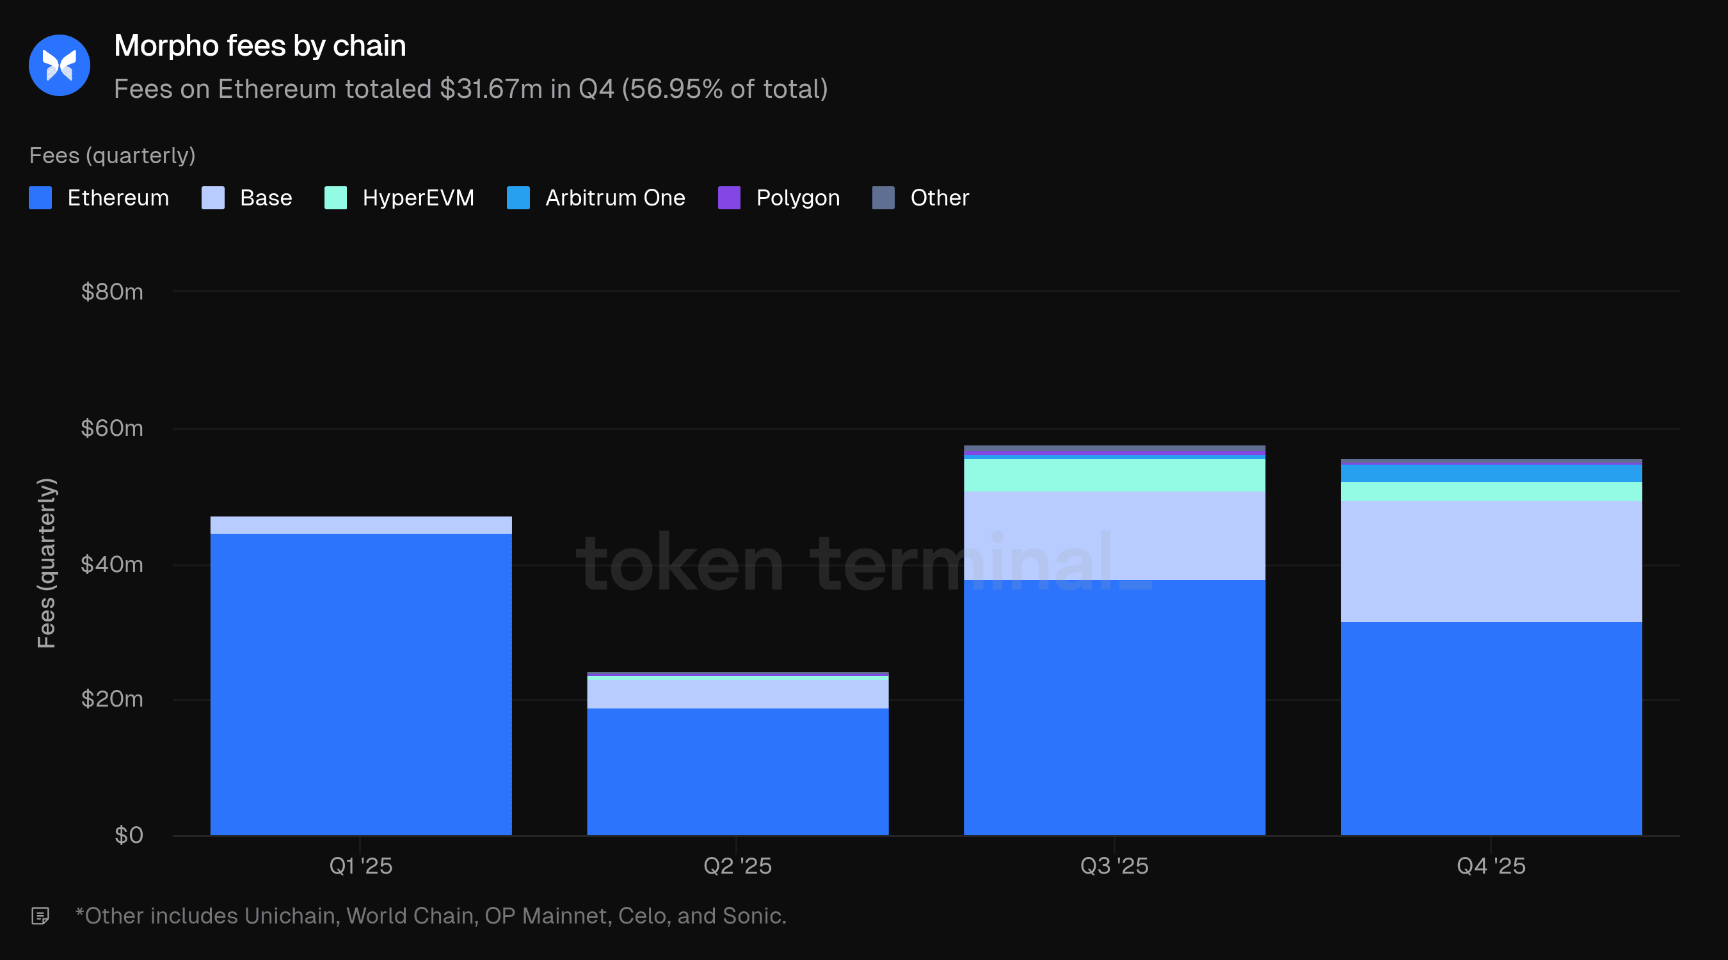1728x960 pixels.
Task: Click the Base legend color square
Action: tap(212, 198)
